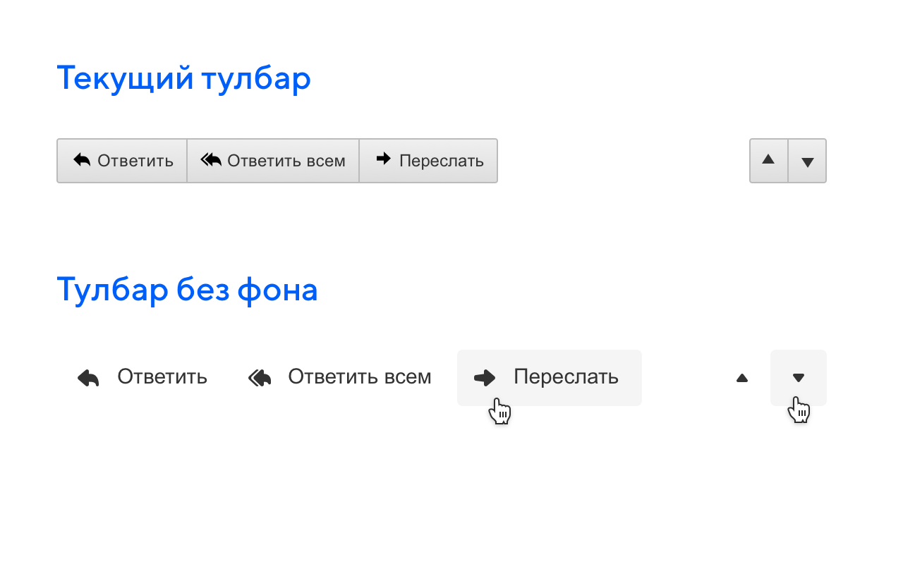Click the forward arrow icon in the current toolbar
Screen dimensions: 903x564
pos(383,160)
